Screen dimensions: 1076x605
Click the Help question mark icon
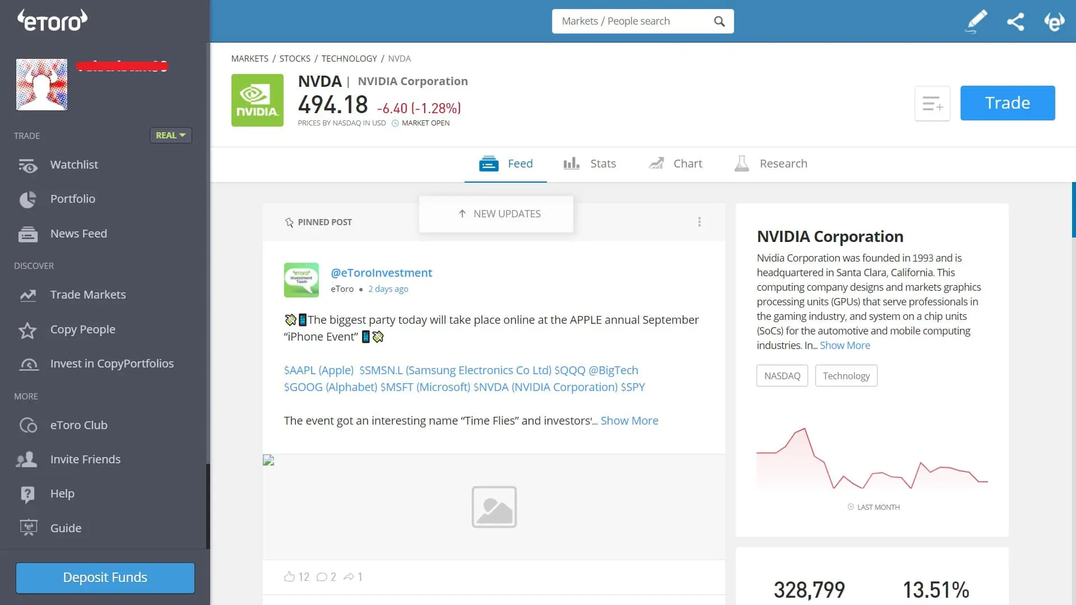pos(27,494)
